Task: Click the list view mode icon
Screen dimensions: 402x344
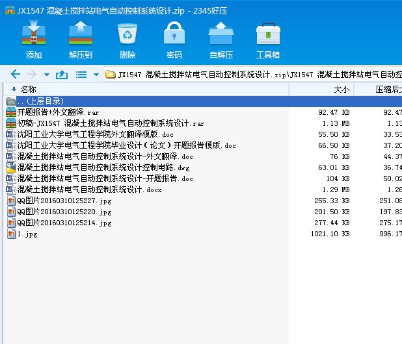Action: 81,75
